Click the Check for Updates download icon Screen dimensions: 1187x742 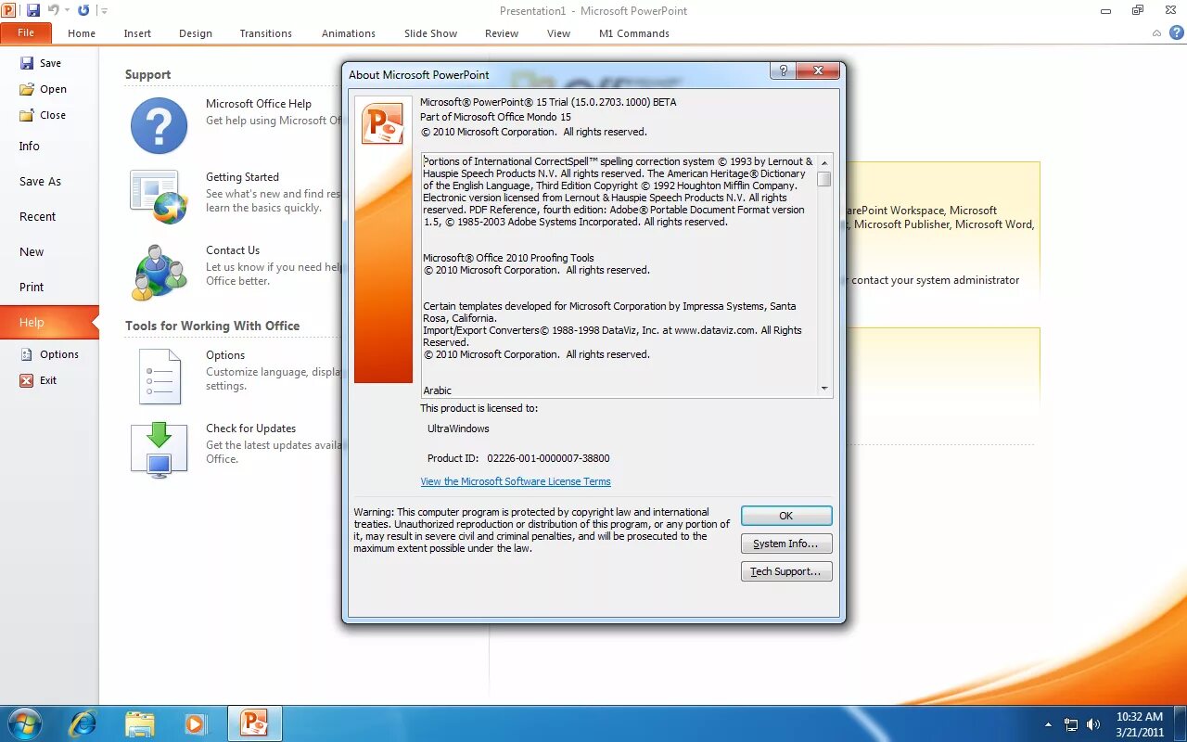point(159,450)
